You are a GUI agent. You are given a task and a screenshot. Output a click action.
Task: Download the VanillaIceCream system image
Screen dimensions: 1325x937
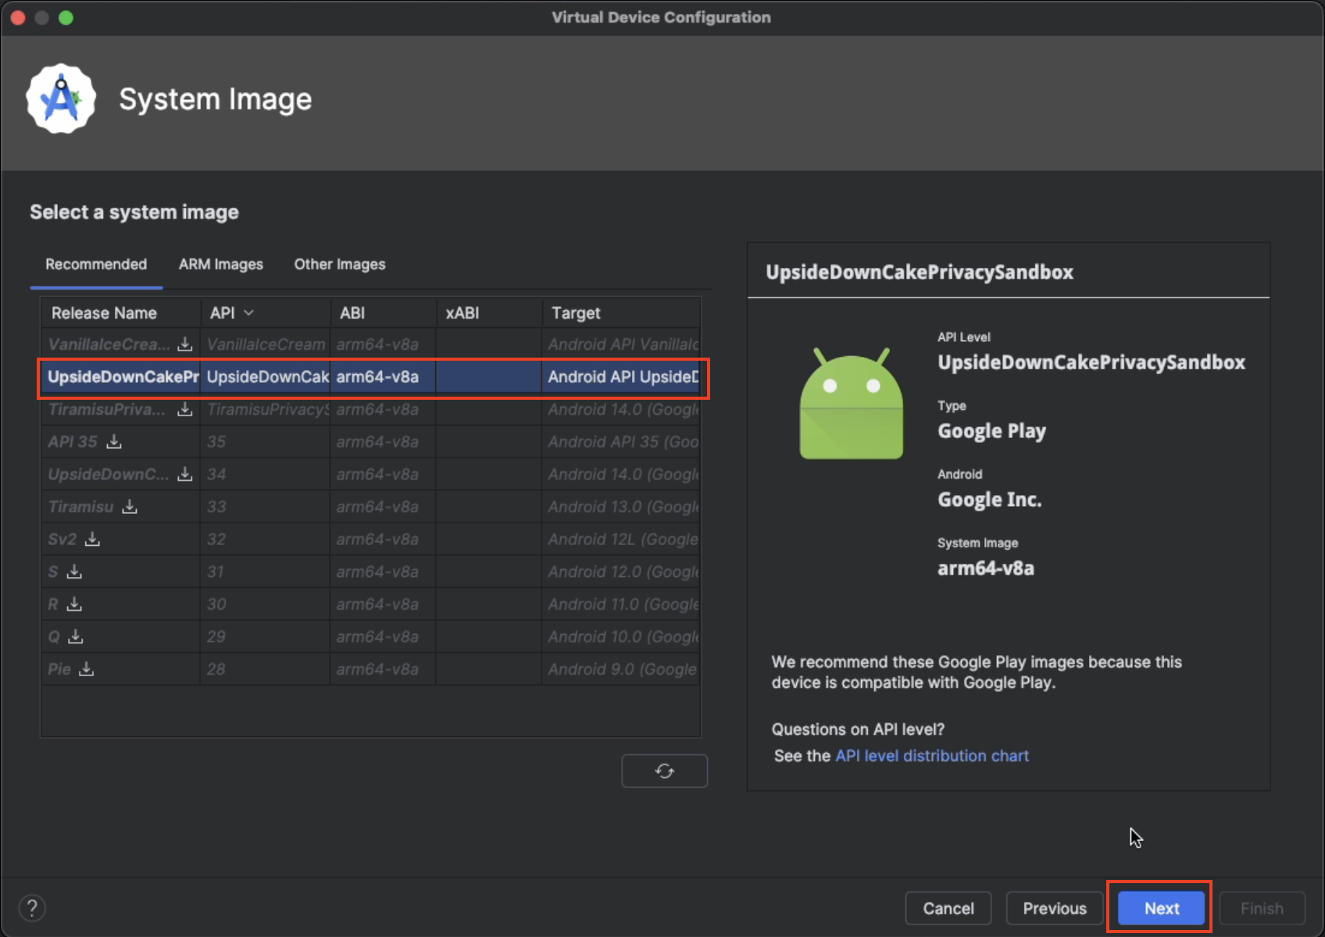(184, 344)
